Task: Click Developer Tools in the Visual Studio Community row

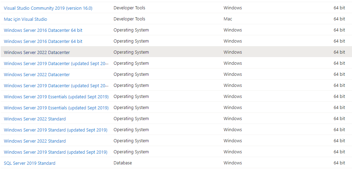Action: click(129, 8)
